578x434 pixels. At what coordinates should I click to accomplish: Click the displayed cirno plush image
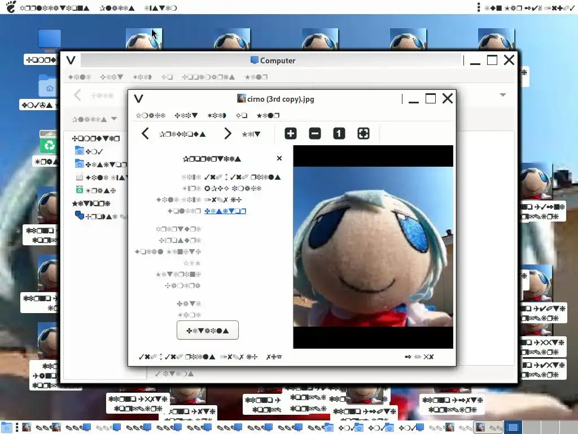click(373, 246)
